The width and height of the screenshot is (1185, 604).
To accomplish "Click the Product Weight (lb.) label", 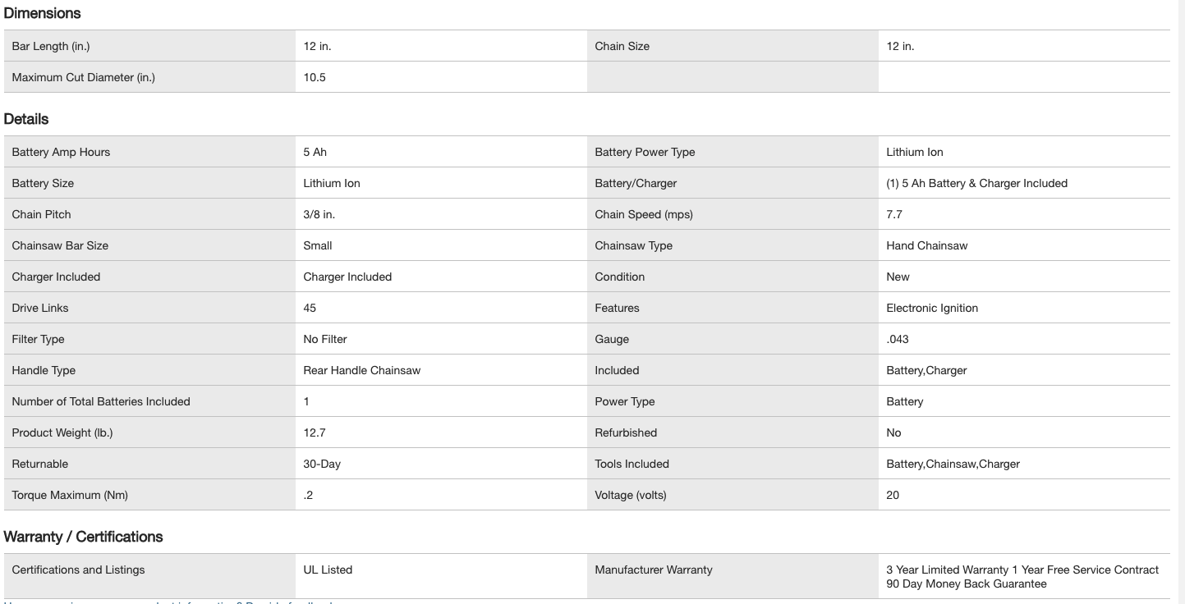I will point(62,432).
